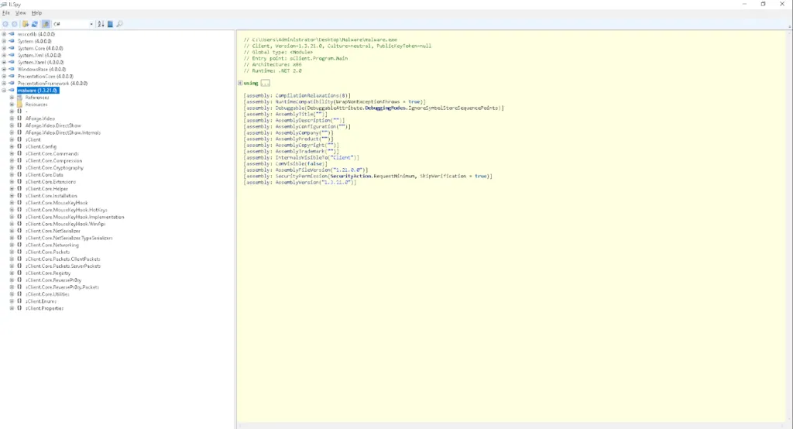Viewport: 793px width, 429px height.
Task: Reload assemblies using the blue refresh arrows icon
Action: [x=34, y=24]
